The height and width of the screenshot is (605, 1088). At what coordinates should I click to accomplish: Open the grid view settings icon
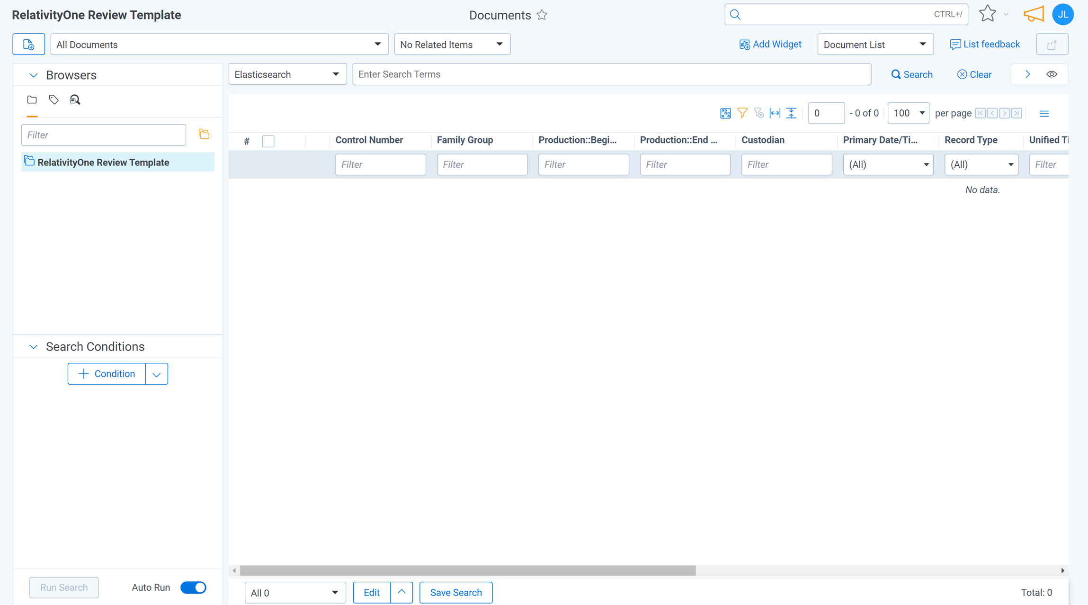(725, 113)
